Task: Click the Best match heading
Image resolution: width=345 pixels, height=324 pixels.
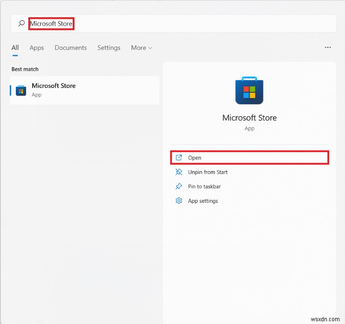Action: pyautogui.click(x=25, y=69)
